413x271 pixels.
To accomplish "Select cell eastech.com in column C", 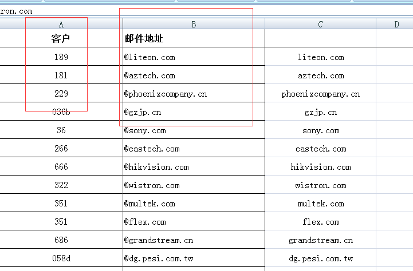I will click(x=320, y=148).
